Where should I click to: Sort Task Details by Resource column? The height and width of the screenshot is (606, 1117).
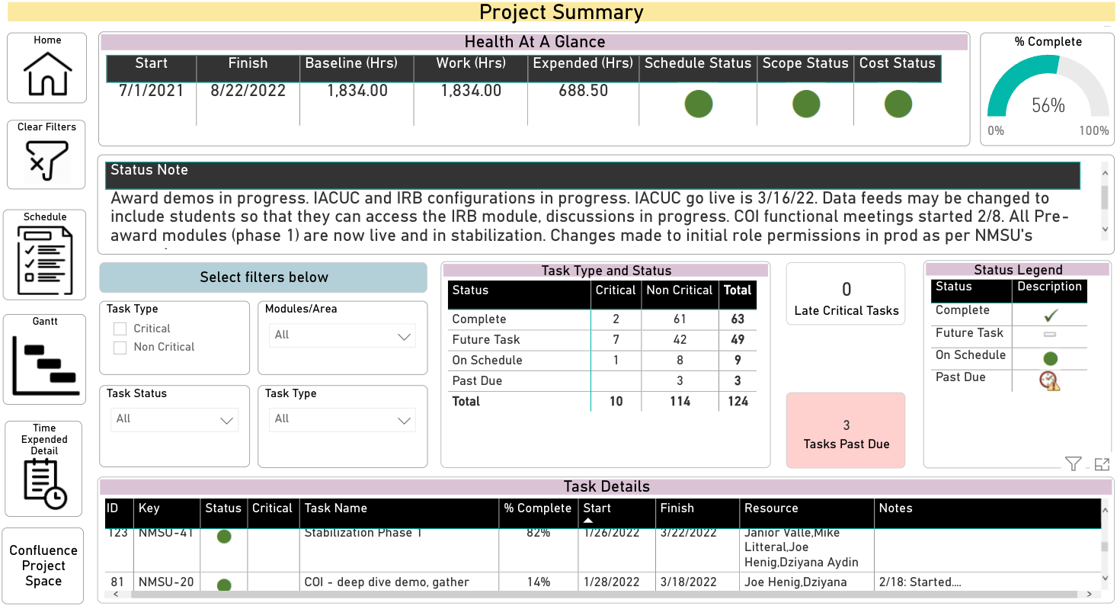pyautogui.click(x=771, y=508)
